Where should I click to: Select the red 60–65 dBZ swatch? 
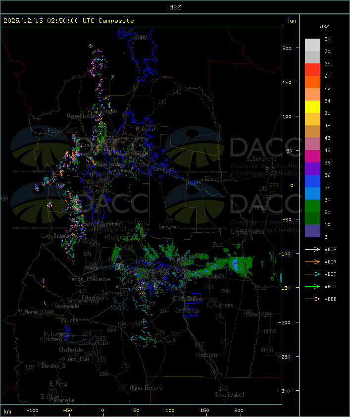[312, 70]
